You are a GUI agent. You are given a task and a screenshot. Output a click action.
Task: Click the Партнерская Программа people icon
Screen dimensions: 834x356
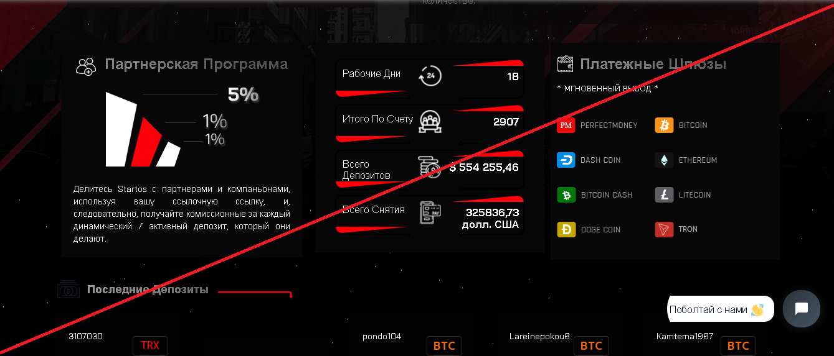pos(86,66)
